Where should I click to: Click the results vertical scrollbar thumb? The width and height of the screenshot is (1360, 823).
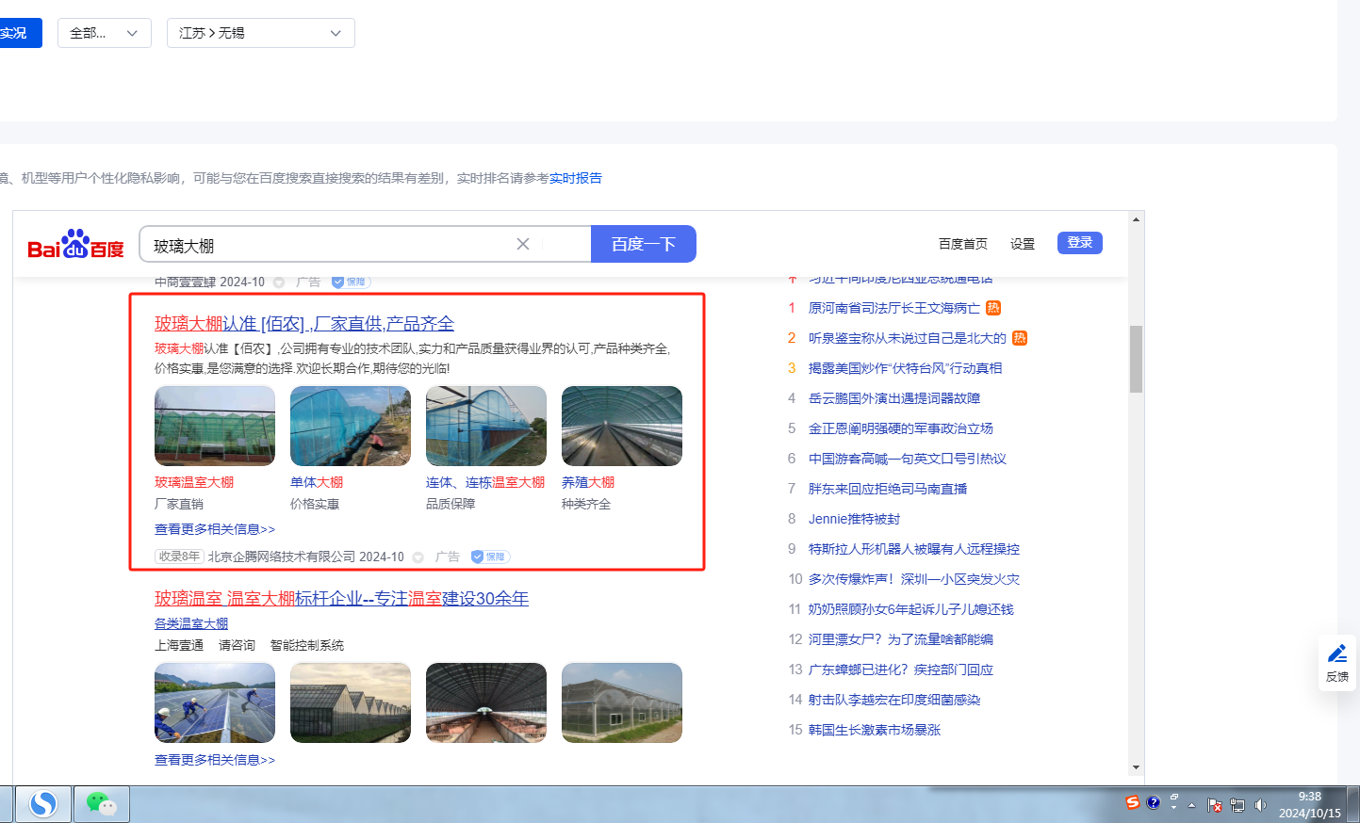[x=1136, y=359]
